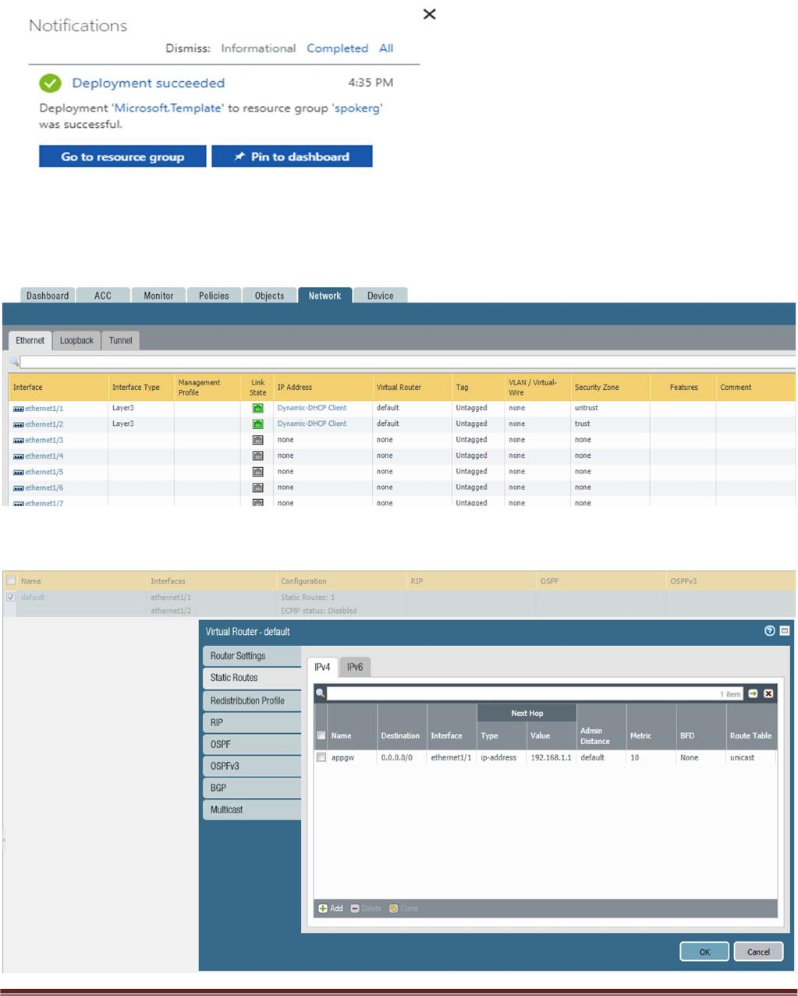Click the red X clear filter icon
Image resolution: width=798 pixels, height=996 pixels.
point(768,693)
